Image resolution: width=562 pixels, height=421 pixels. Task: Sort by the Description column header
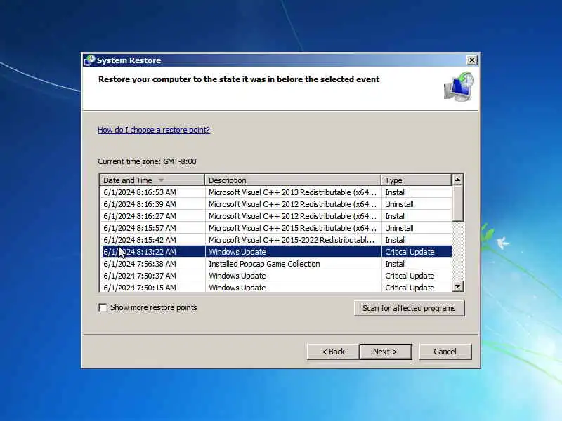[293, 180]
